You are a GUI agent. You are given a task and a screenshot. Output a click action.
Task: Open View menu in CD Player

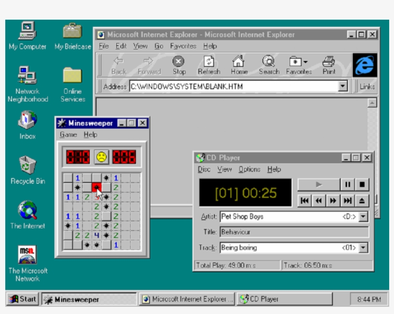pos(224,169)
